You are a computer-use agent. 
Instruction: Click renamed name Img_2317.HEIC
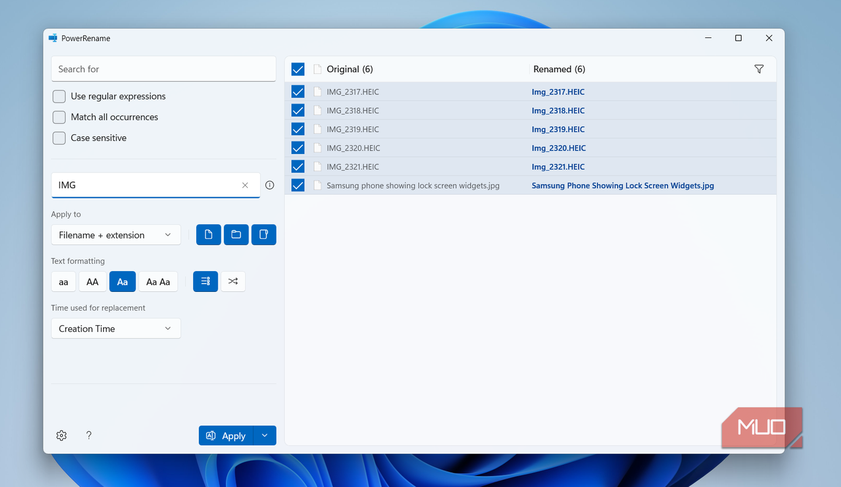pos(558,92)
